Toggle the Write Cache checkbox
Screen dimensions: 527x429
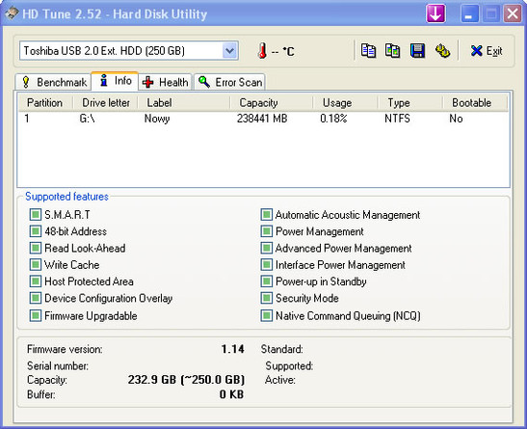(35, 264)
